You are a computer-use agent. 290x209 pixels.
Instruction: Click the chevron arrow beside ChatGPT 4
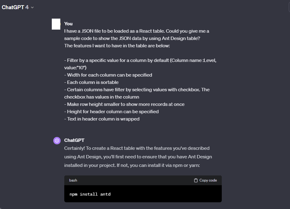32,7
